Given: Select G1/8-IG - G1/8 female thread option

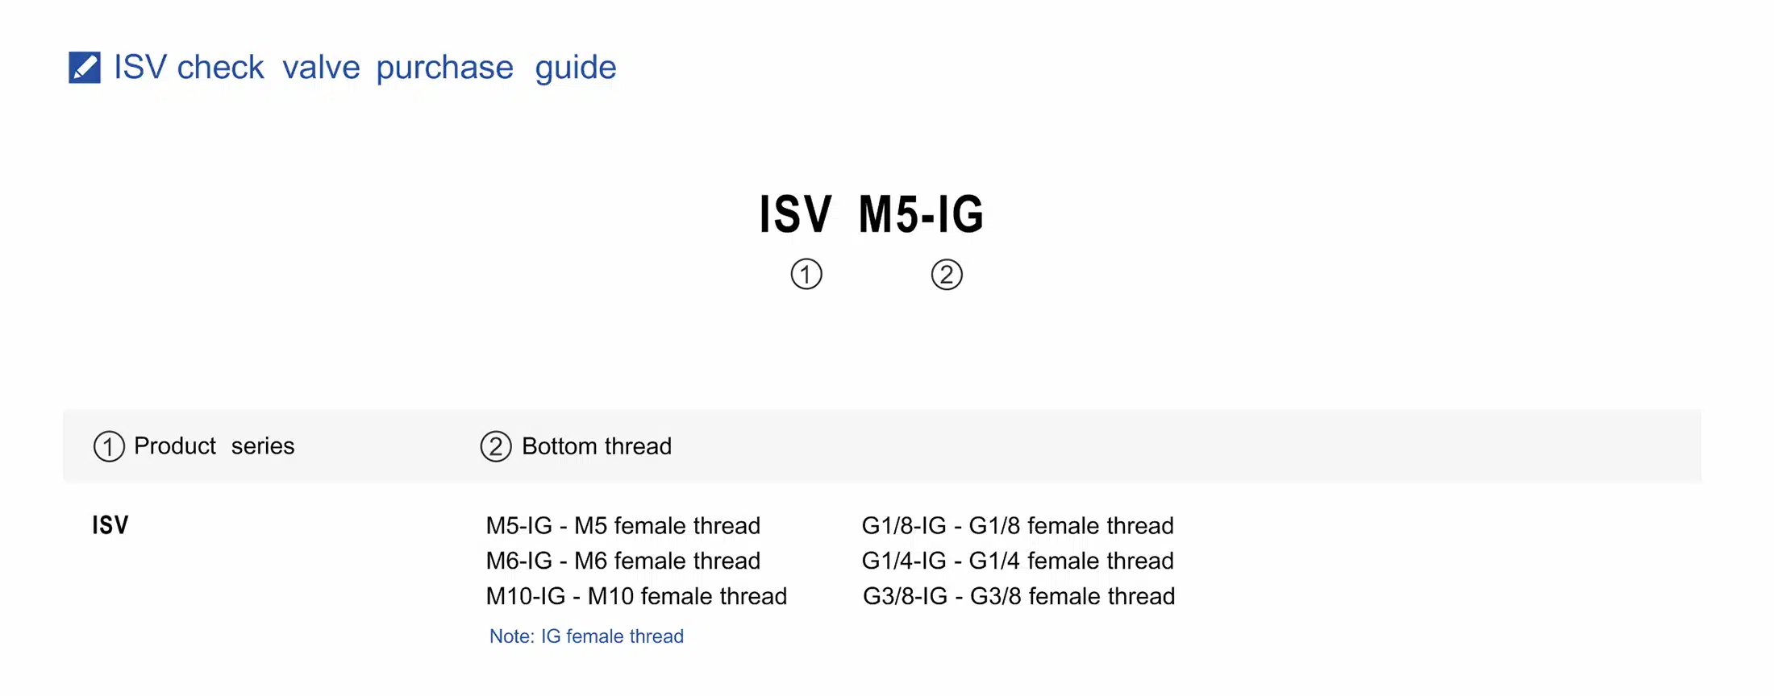Looking at the screenshot, I should (x=1018, y=526).
